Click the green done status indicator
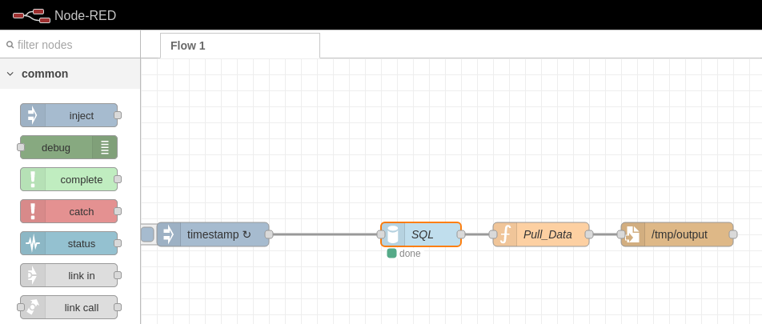The width and height of the screenshot is (762, 324). (x=391, y=253)
